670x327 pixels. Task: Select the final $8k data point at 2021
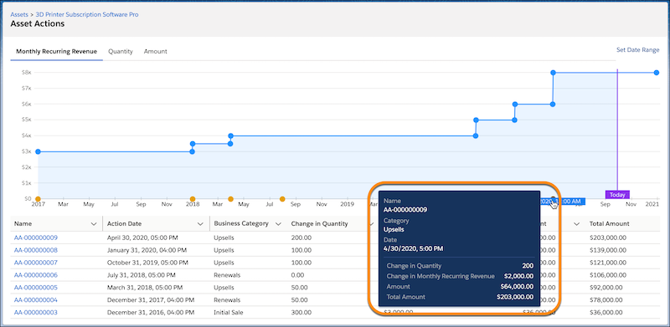click(x=657, y=73)
